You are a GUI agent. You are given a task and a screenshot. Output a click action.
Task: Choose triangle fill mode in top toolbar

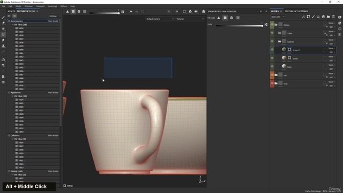click(x=68, y=11)
